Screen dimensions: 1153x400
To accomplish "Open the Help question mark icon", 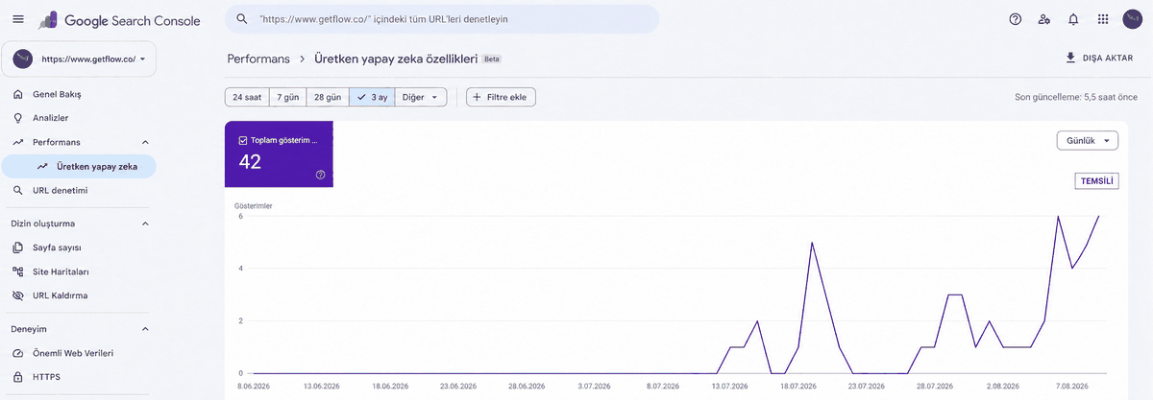I will coord(1015,19).
